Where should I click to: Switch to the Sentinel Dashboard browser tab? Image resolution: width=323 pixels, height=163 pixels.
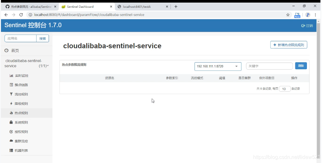tap(87, 6)
